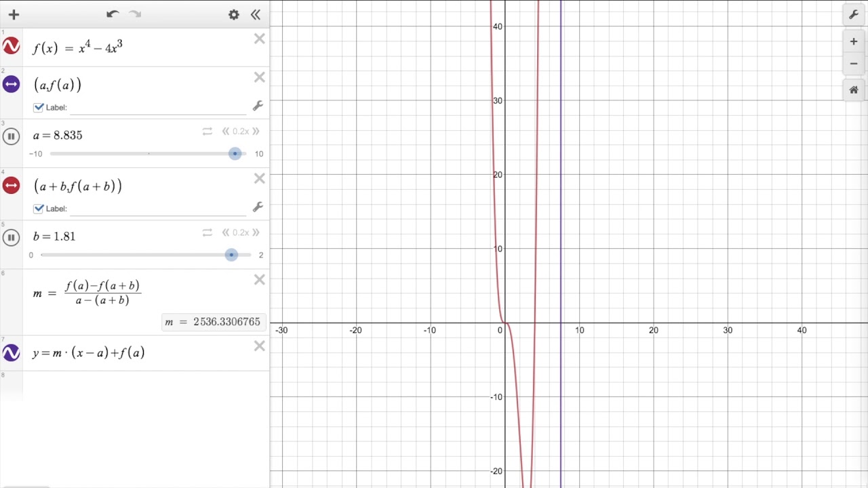Click the empty expression row 8

(x=146, y=386)
